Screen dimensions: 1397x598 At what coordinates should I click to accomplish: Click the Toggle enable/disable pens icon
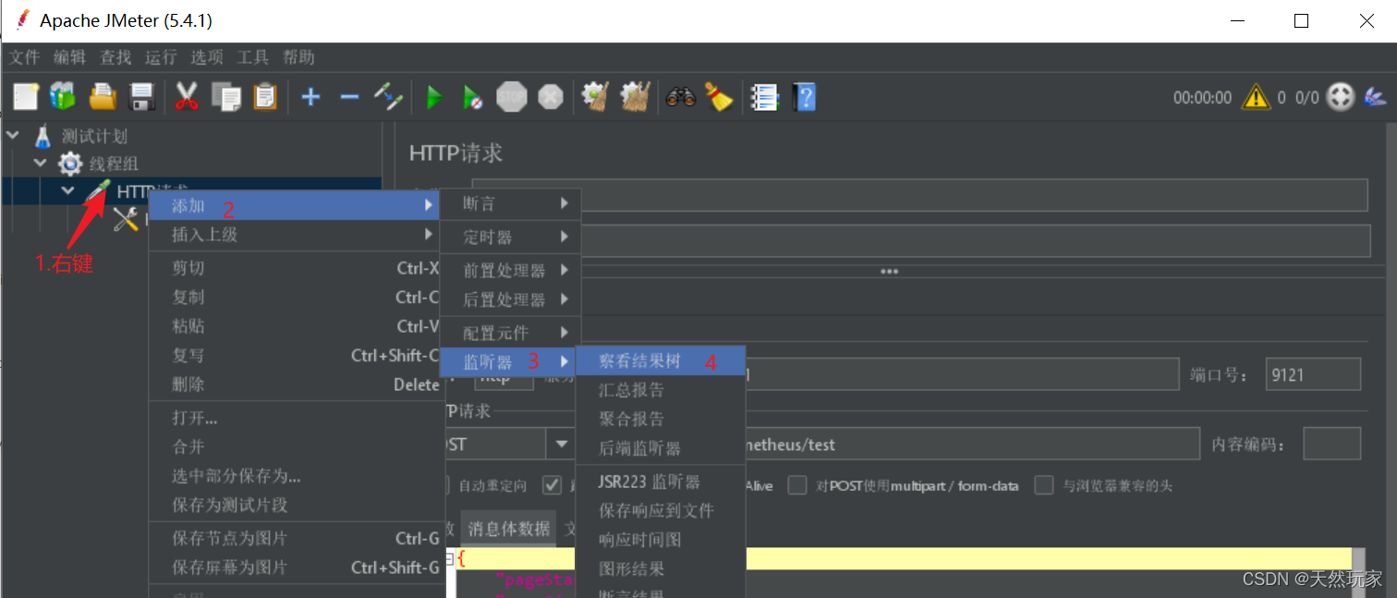[x=388, y=96]
